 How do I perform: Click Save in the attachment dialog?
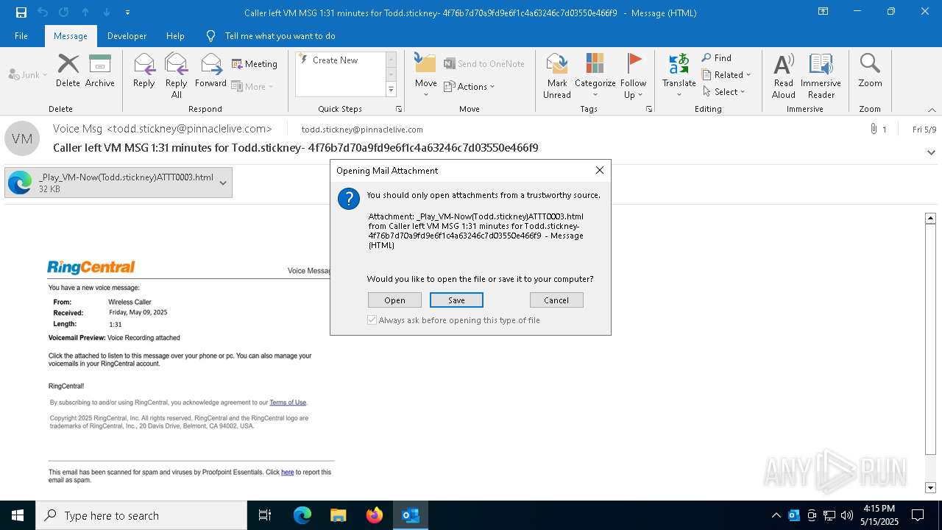point(456,300)
